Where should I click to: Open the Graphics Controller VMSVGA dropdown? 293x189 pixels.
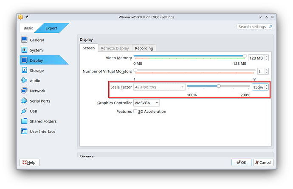[146, 103]
